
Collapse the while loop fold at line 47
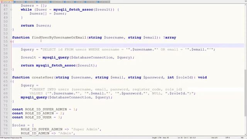point(11,10)
